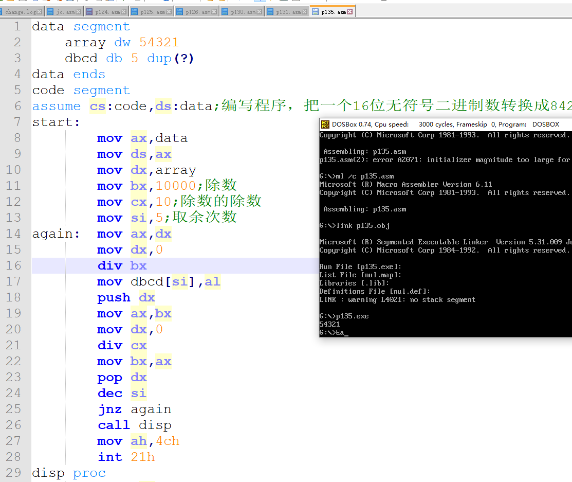The image size is (572, 482).
Task: Click the 'again:' label on line 14
Action: point(56,234)
